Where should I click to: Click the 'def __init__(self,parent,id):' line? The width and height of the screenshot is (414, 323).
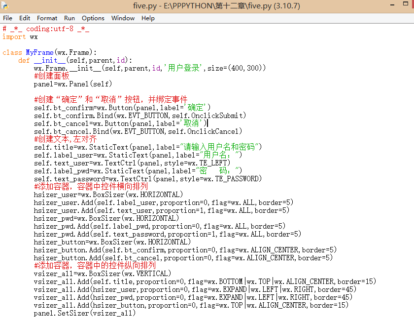pyautogui.click(x=75, y=60)
